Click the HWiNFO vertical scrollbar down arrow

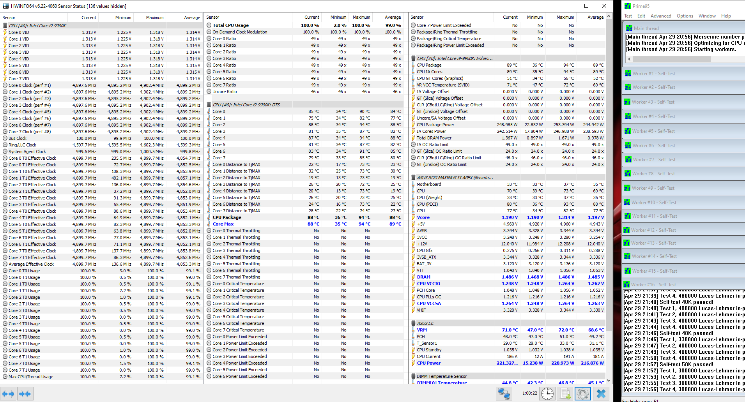point(609,381)
